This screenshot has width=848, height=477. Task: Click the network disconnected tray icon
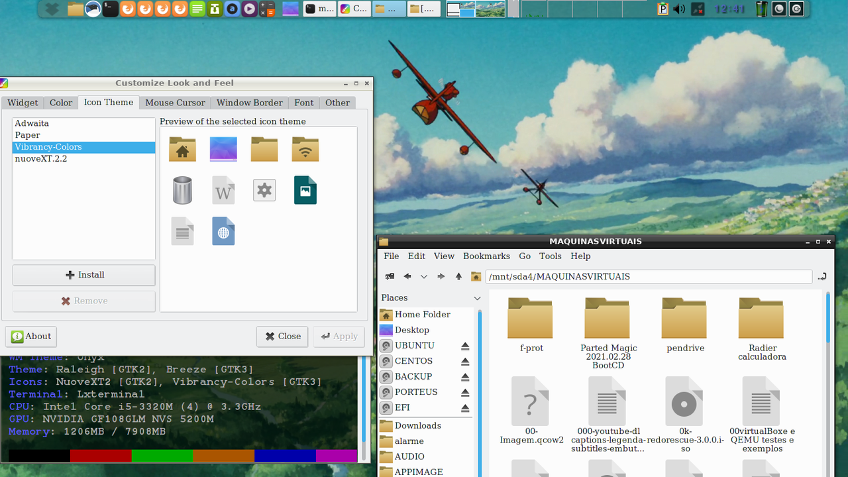click(x=698, y=9)
